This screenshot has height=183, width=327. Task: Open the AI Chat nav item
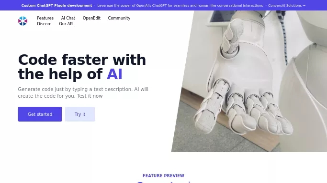point(68,18)
